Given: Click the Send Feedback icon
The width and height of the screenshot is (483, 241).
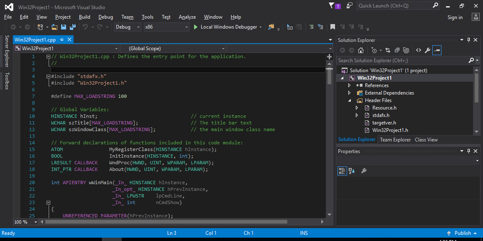Looking at the screenshot, I should 349,6.
